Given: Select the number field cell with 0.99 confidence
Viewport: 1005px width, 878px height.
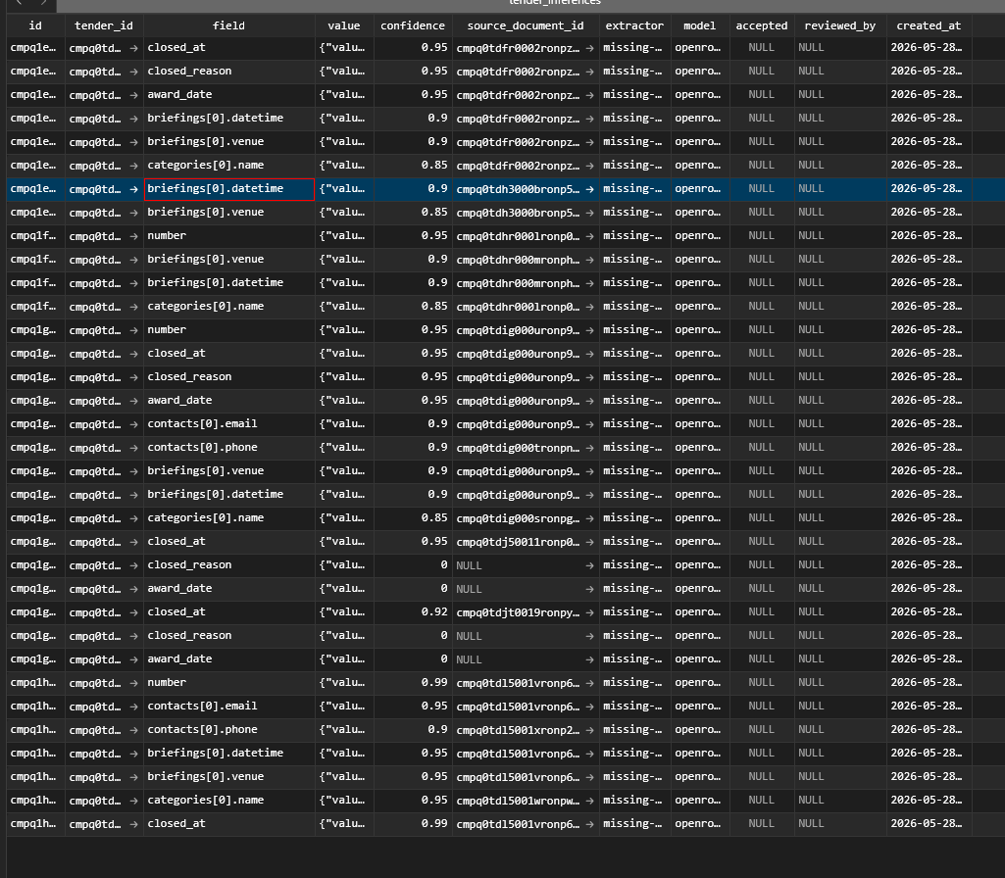Looking at the screenshot, I should pos(228,683).
